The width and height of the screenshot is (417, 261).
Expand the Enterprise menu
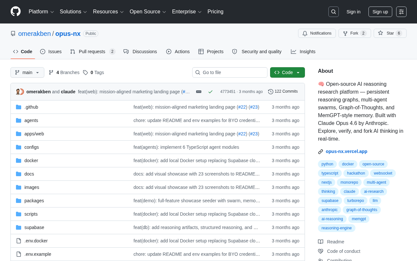tap(187, 12)
